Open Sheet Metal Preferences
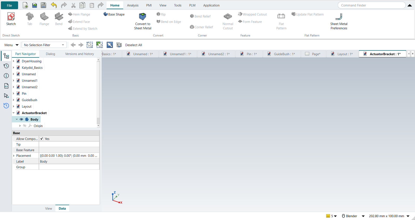 (339, 21)
